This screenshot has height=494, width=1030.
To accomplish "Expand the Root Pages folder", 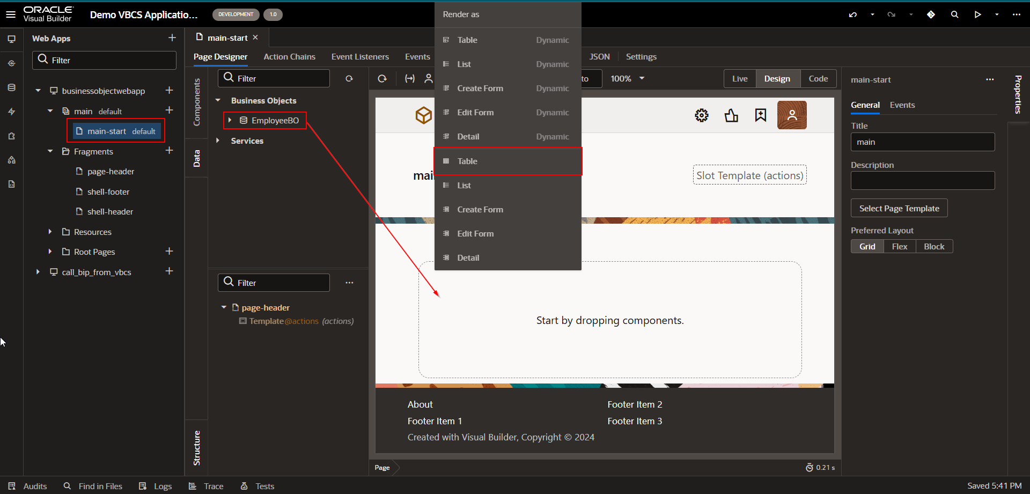I will [x=50, y=252].
